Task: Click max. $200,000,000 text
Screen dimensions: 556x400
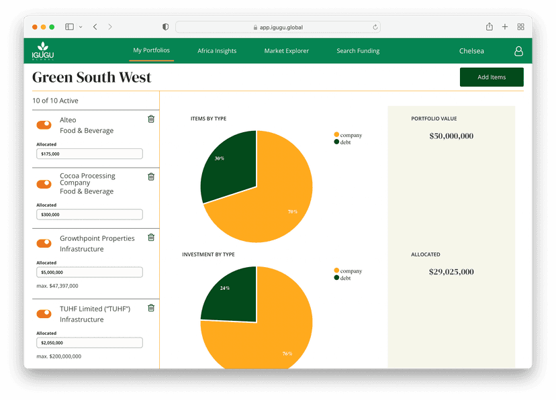Action: pos(59,356)
